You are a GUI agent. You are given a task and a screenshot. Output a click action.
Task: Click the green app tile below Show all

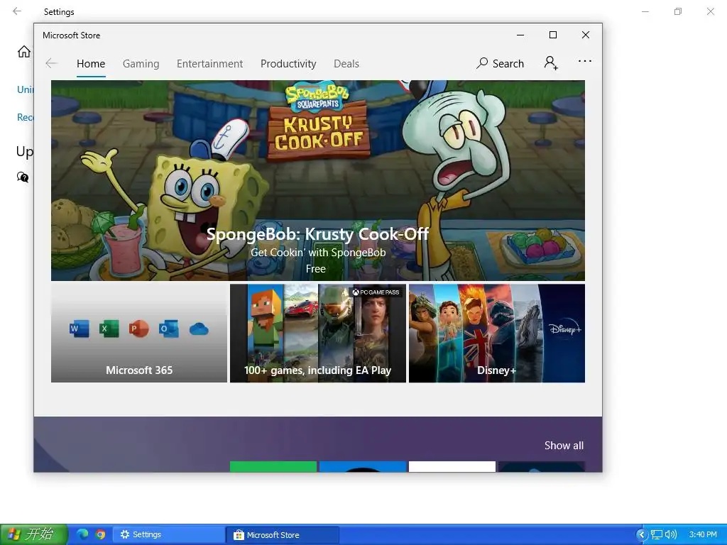pyautogui.click(x=273, y=467)
